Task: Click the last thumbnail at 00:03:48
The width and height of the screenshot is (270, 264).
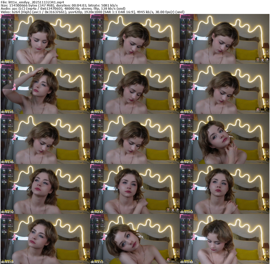Action: [x=224, y=239]
